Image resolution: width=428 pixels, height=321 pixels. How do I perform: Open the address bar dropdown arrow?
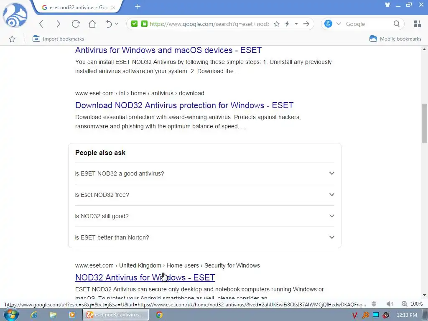click(x=296, y=24)
